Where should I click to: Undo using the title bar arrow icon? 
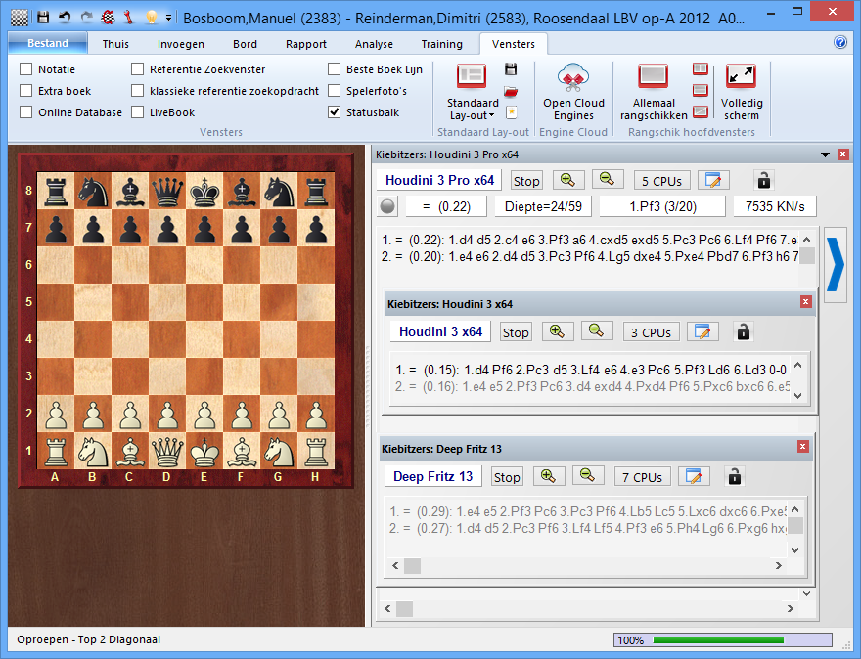click(65, 18)
